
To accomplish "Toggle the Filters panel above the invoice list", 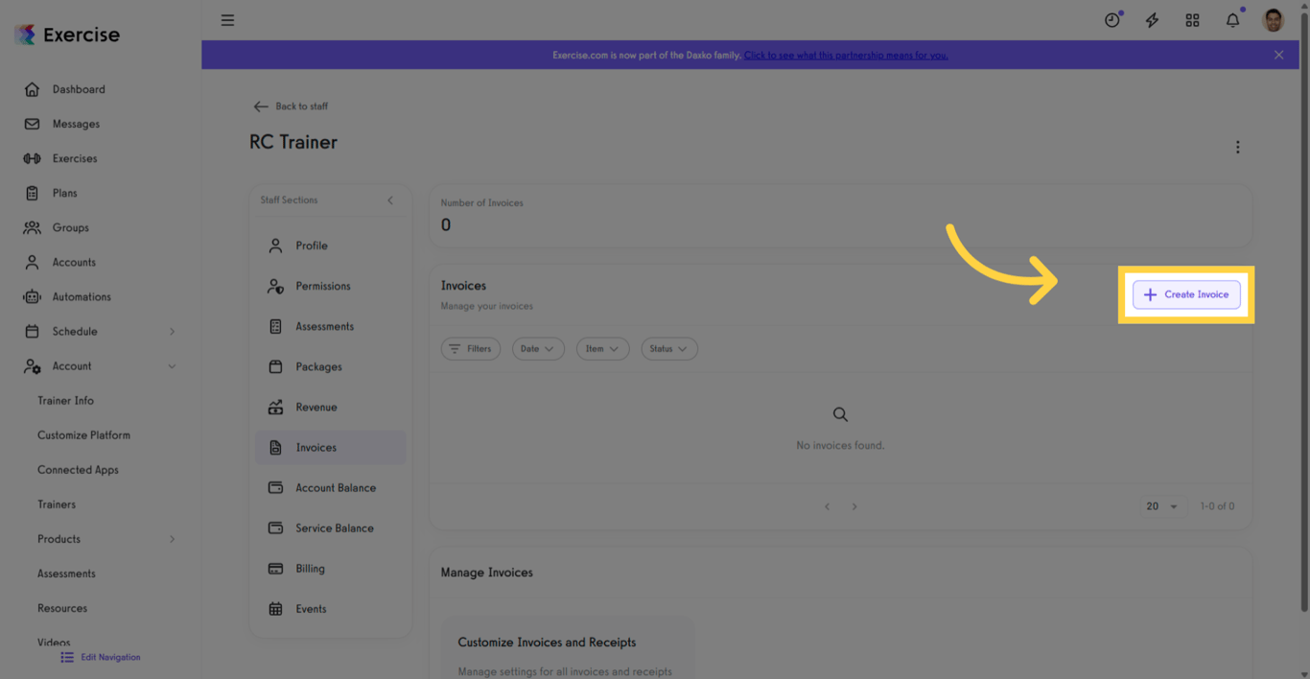I will (470, 348).
